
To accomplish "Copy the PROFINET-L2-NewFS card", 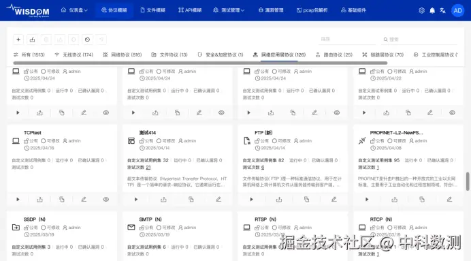I will pos(422,200).
